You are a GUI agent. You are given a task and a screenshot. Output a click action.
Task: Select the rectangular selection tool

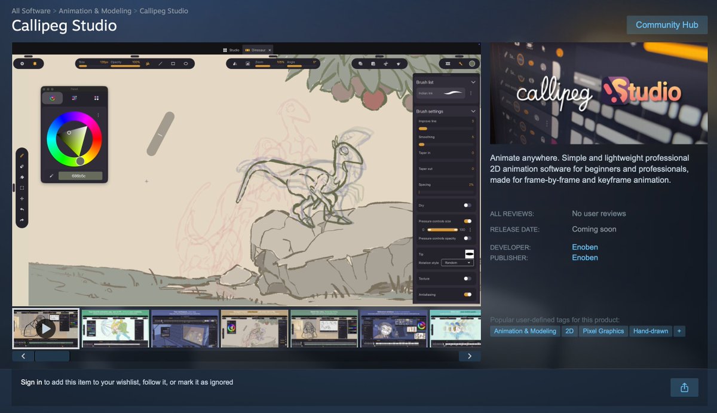click(x=22, y=188)
